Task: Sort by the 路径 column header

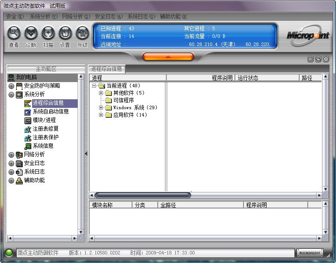Action: pyautogui.click(x=310, y=78)
